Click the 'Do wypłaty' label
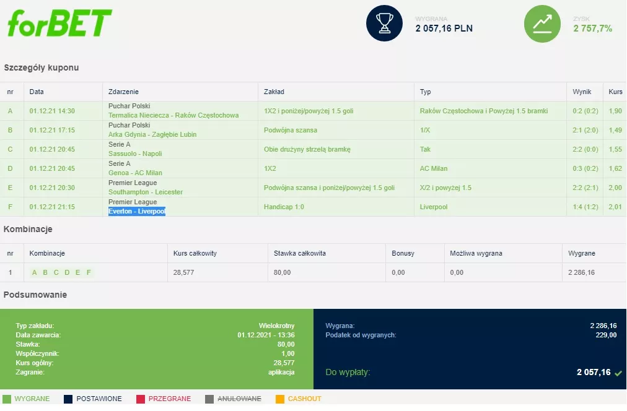Viewport: 627px width, 411px height. click(348, 372)
